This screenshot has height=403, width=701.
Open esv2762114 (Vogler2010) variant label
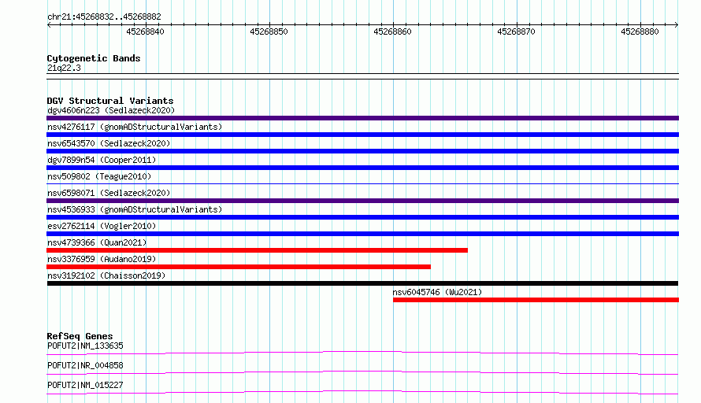(x=102, y=226)
